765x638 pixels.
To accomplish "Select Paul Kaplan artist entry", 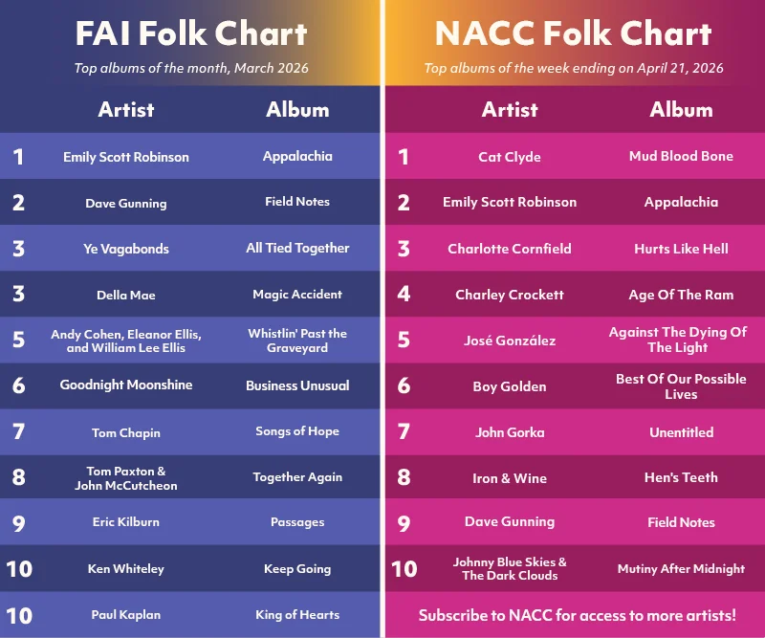I will [x=126, y=615].
